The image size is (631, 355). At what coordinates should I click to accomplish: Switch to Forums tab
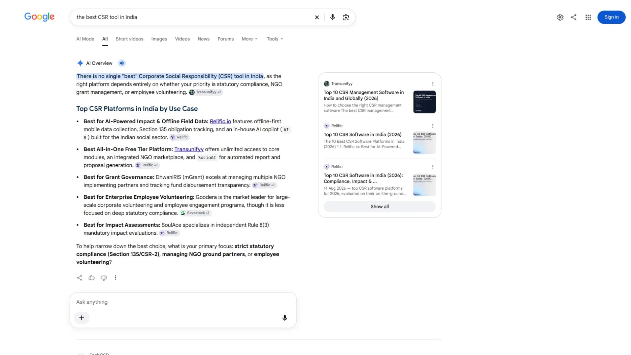pos(226,39)
